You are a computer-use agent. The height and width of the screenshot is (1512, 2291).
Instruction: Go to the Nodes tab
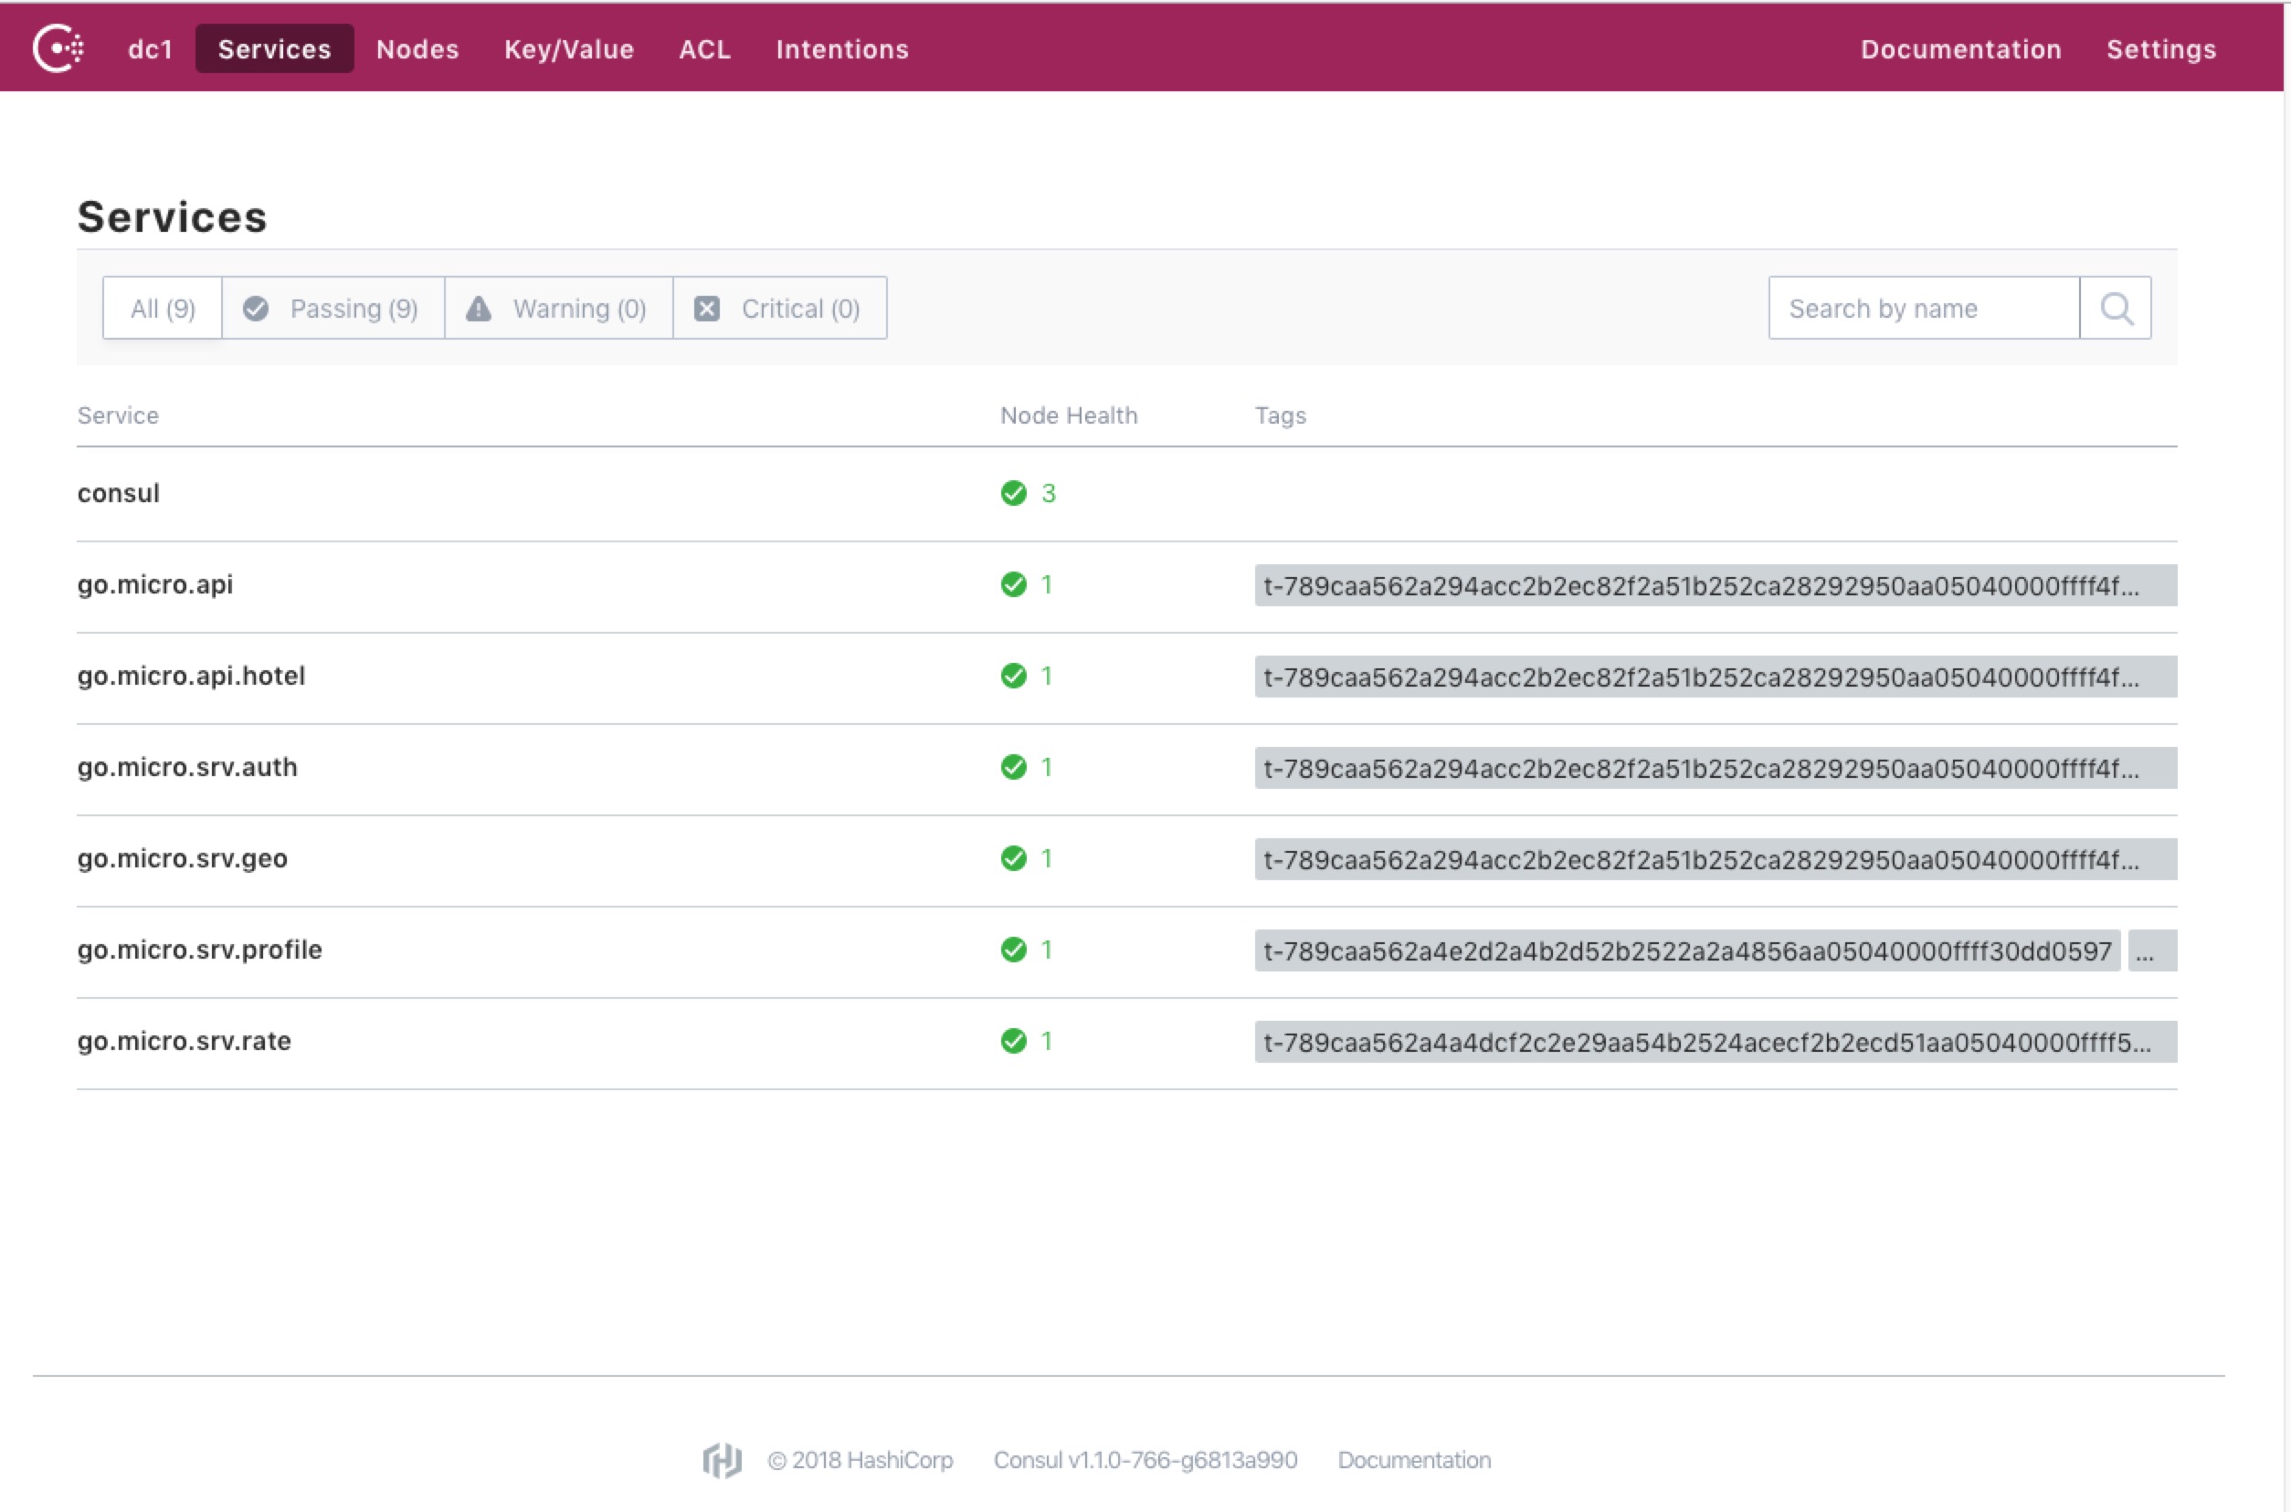point(417,49)
